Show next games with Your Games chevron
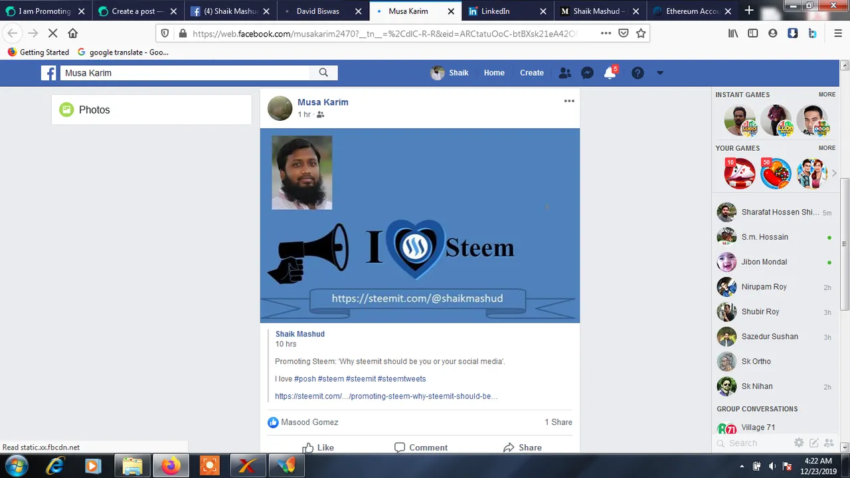 [834, 173]
